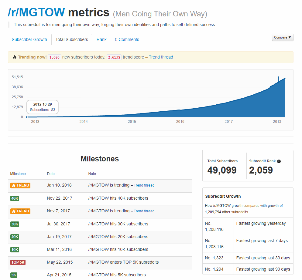Click the subreddit rank value 2,059
This screenshot has height=280, width=302.
coord(261,170)
